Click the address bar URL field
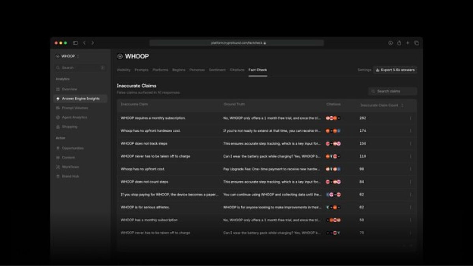Screen dimensions: 473x266 coord(236,43)
